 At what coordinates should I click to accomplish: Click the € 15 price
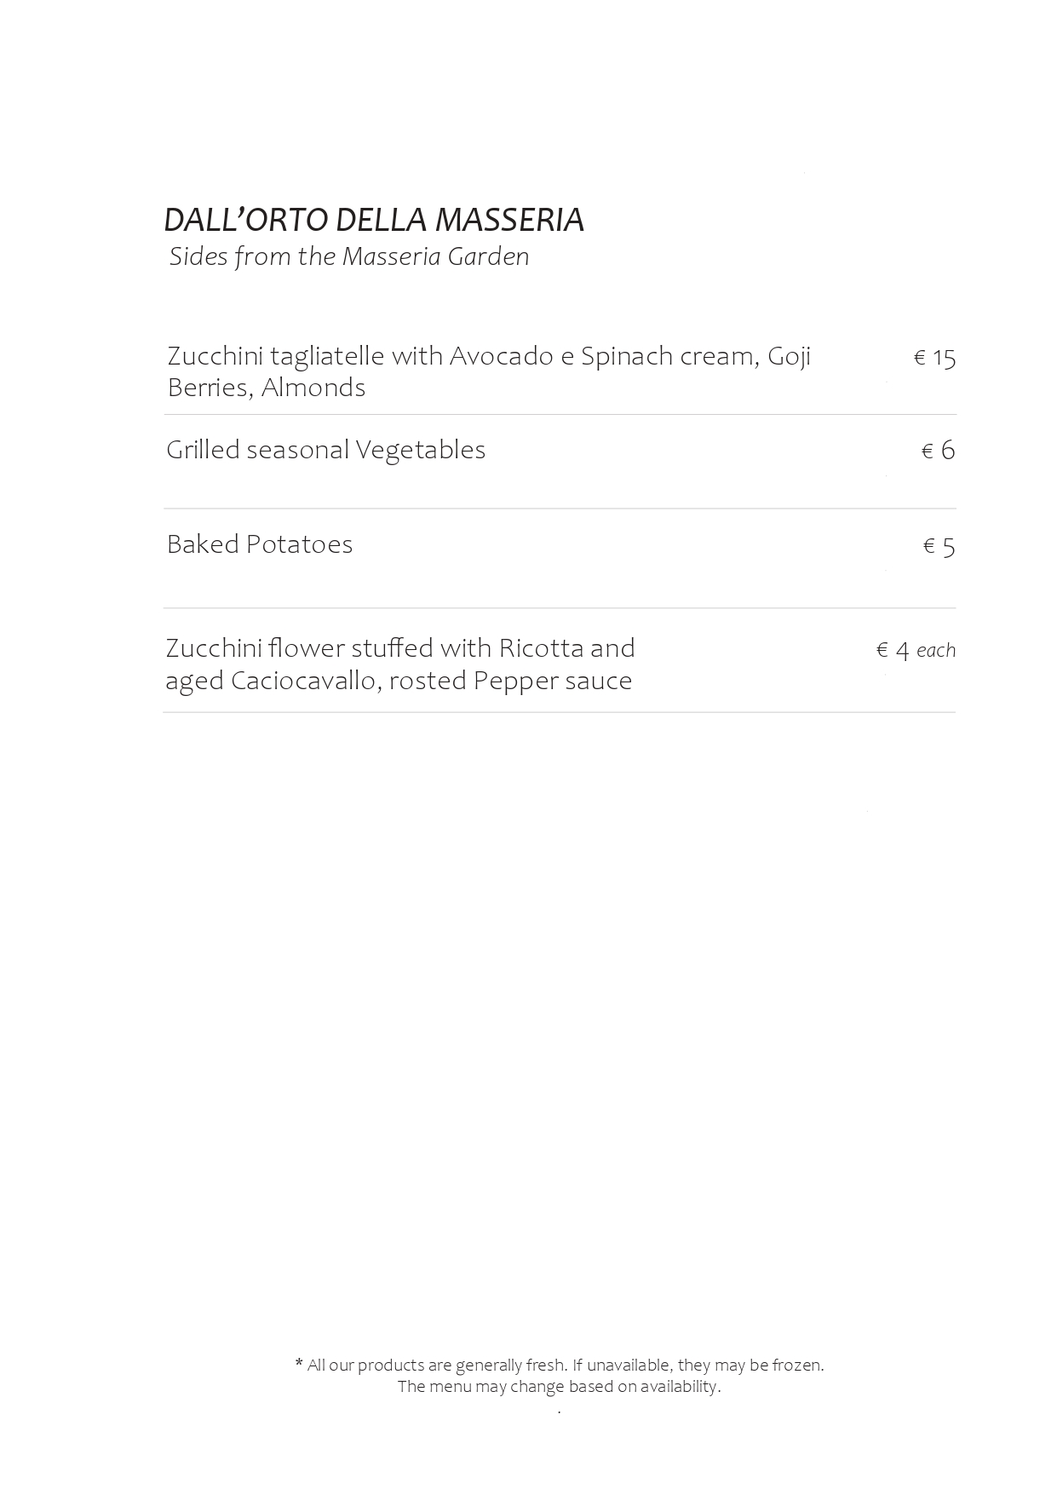(934, 358)
